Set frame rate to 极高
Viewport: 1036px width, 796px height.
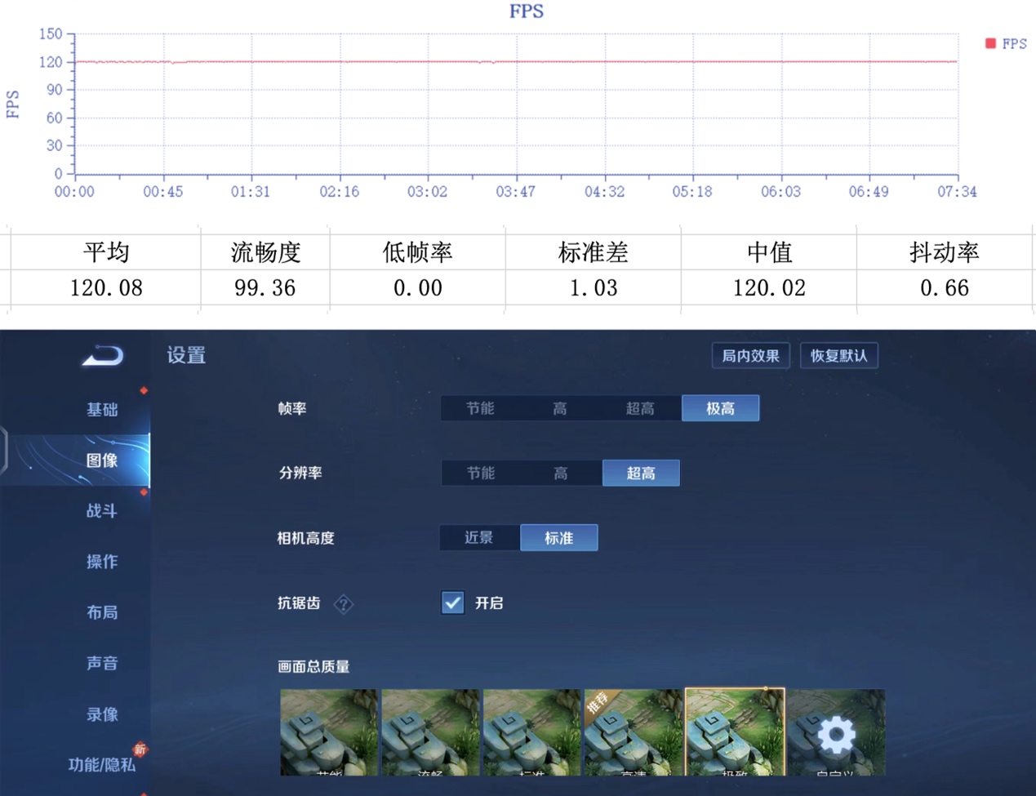(720, 408)
